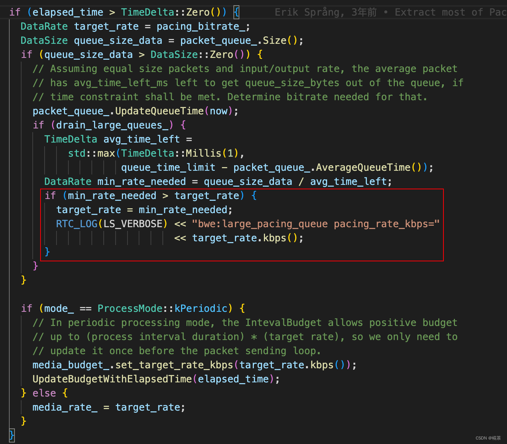Click 'UpdateBudgetWithElapsedTime' function call

click(112, 379)
